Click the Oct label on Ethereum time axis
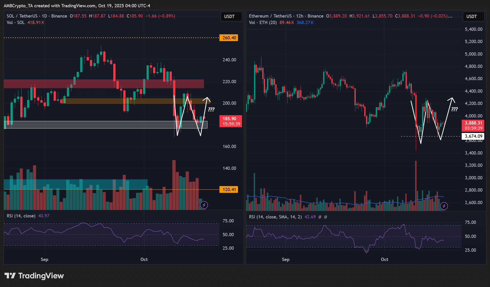 [384, 259]
